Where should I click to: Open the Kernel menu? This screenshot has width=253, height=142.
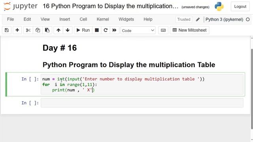click(103, 19)
